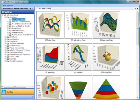
Task: Click the folder icon beside HeatMap Charts
Action: (10, 30)
